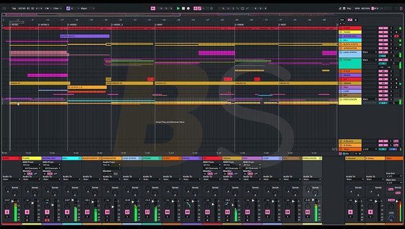Jump to the VERSE_2 locator
The image size is (405, 229).
point(118,25)
